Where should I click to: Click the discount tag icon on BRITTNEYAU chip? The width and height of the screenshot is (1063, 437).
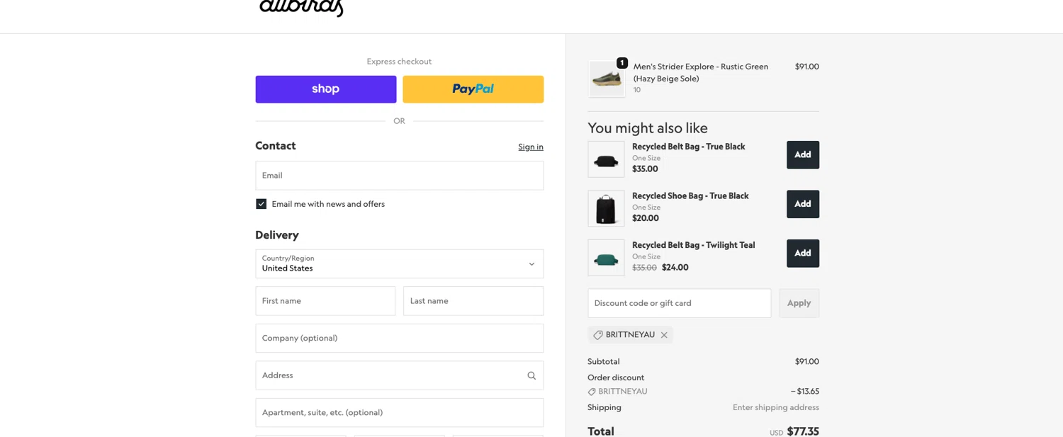coord(598,335)
